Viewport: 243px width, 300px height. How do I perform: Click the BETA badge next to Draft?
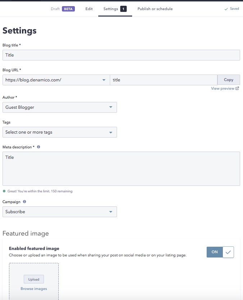[x=68, y=9]
